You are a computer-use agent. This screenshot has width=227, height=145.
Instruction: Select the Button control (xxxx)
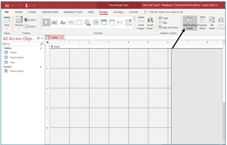tap(71, 22)
